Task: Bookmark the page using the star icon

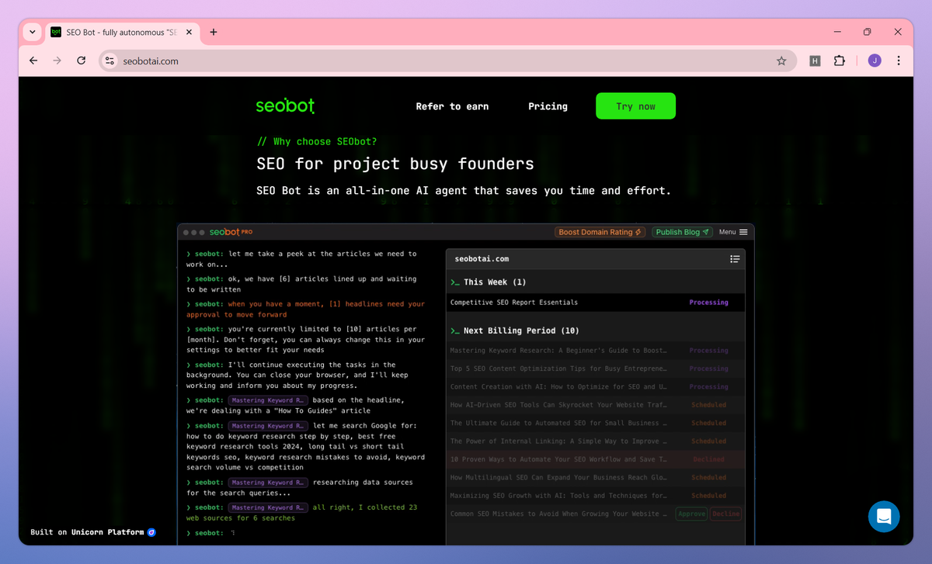Action: pyautogui.click(x=782, y=61)
